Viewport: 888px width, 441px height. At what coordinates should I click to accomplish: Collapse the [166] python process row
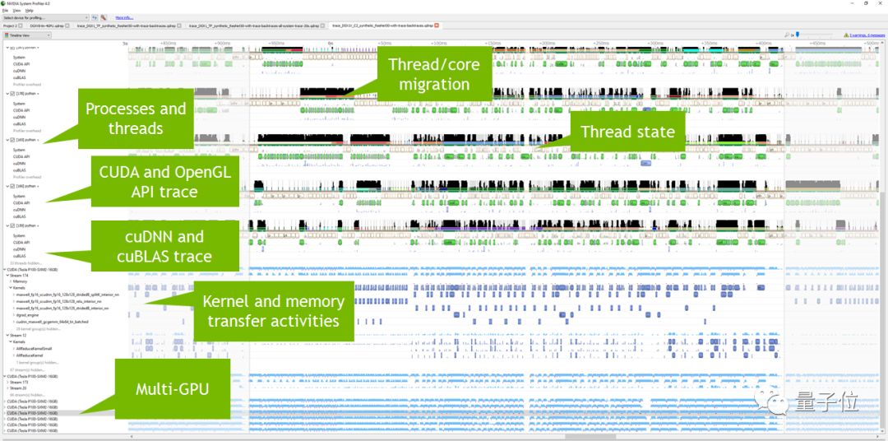7,186
